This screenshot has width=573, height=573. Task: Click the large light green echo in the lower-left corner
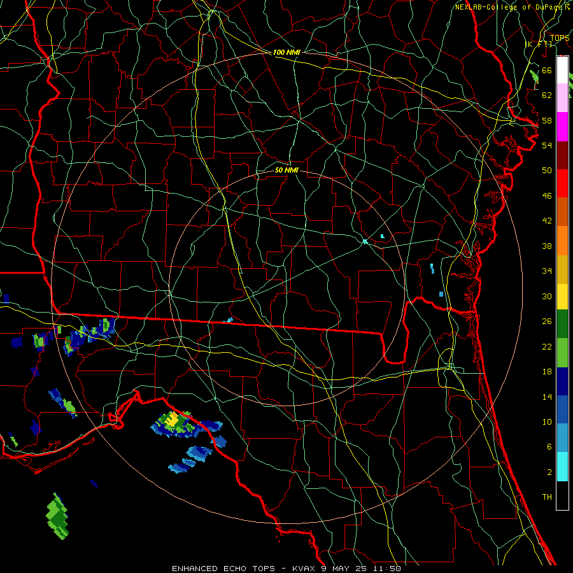[57, 516]
